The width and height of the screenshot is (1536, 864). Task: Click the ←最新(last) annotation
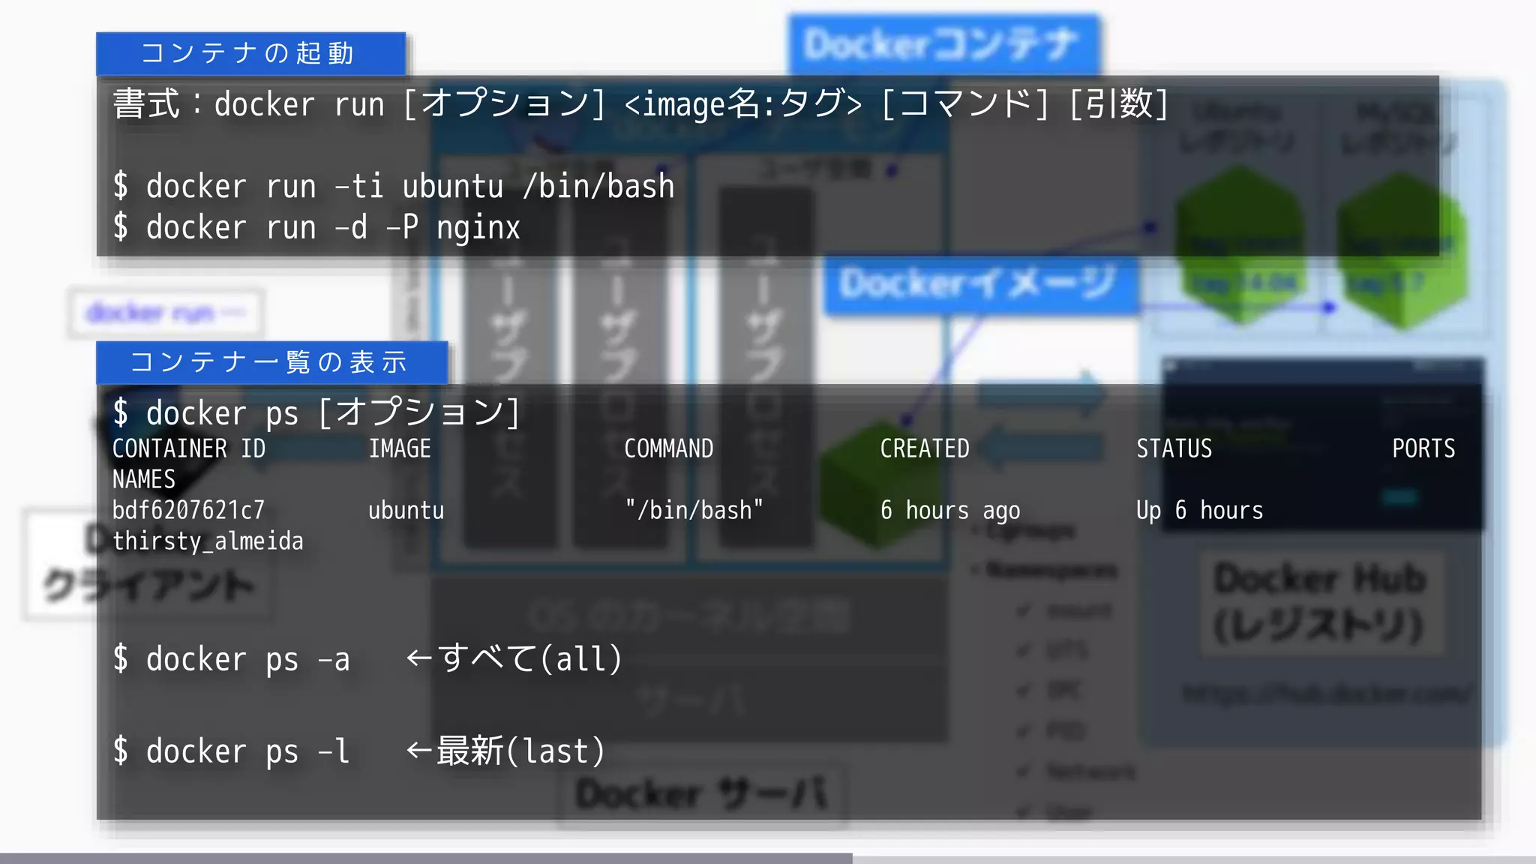coord(505,751)
